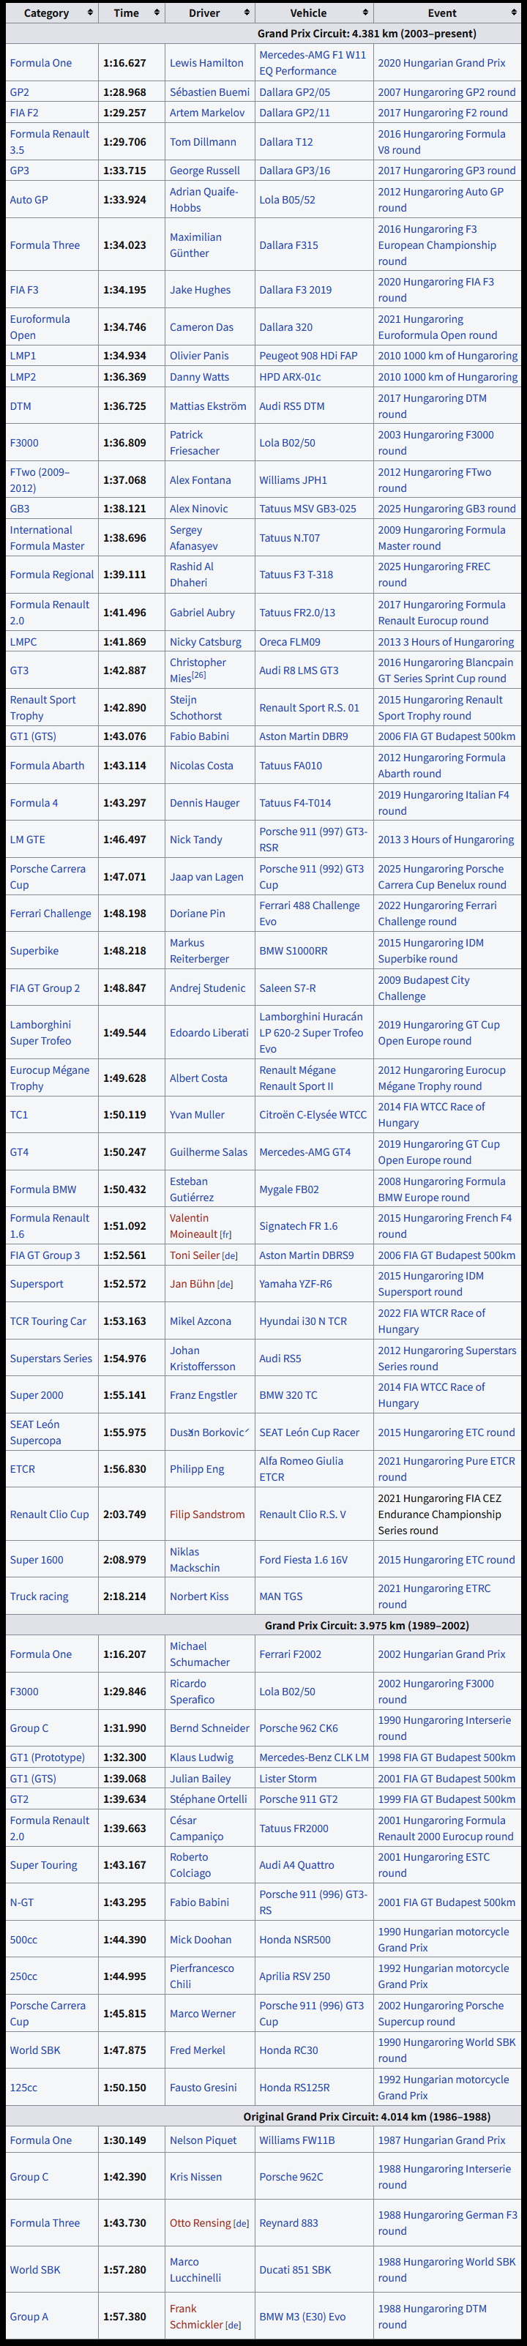The width and height of the screenshot is (527, 2346).
Task: Click [fr] link beside Valentin Moineault
Action: (x=225, y=1235)
